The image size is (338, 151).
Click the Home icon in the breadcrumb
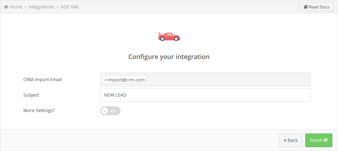6,7
